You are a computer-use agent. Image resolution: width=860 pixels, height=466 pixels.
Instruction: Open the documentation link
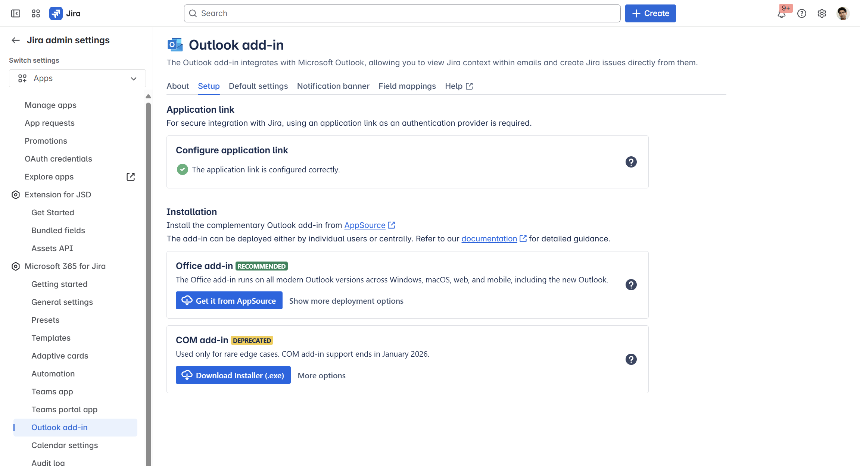(489, 239)
